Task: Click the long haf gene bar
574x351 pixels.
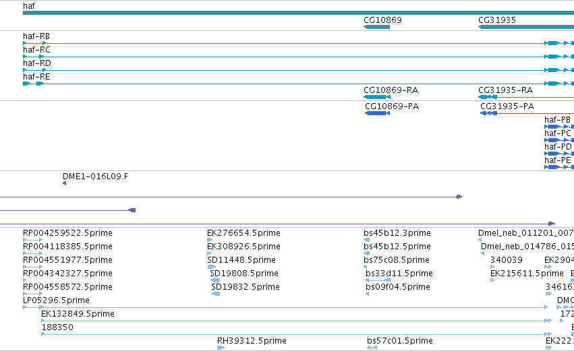Action: click(298, 13)
